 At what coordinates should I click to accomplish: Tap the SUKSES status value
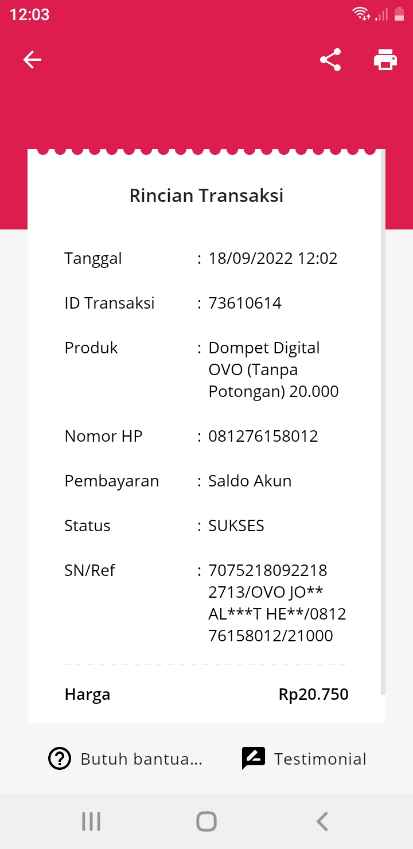click(236, 525)
